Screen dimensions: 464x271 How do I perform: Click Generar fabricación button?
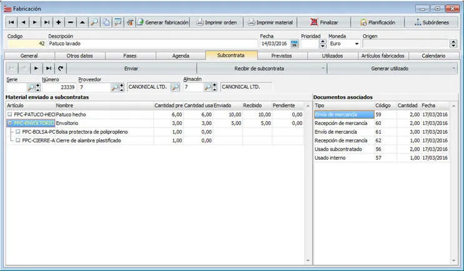point(163,22)
